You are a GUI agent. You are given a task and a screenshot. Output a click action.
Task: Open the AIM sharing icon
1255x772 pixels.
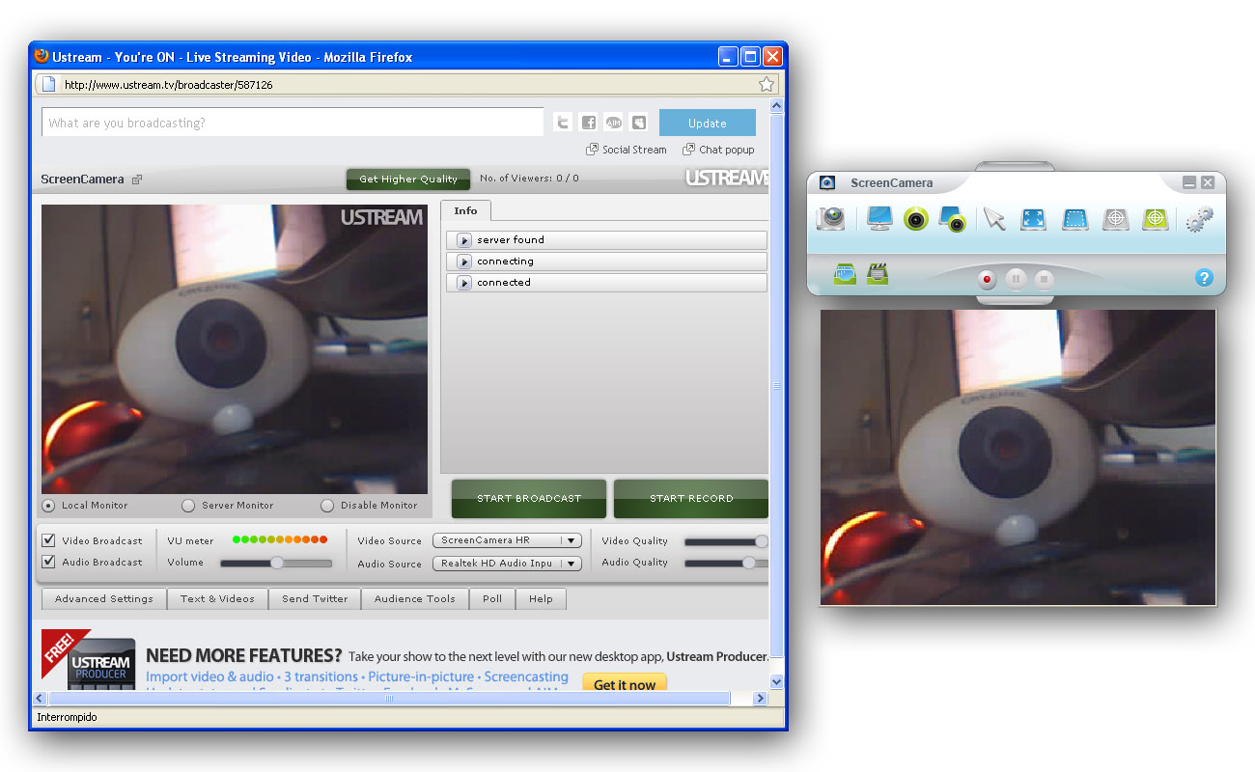613,122
